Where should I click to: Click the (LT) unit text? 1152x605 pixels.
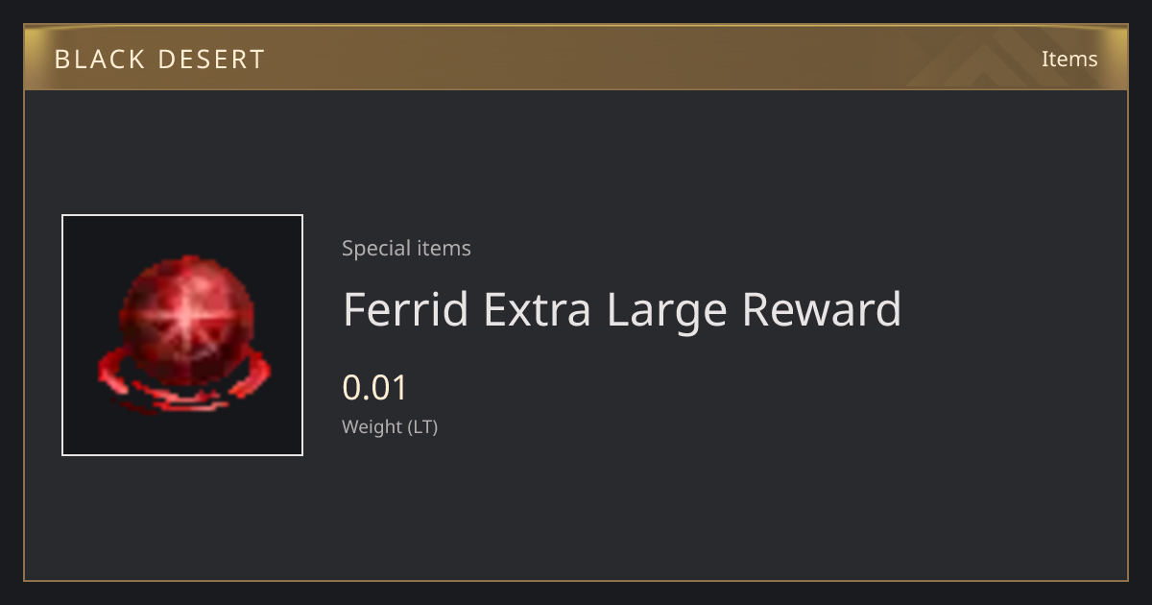423,426
